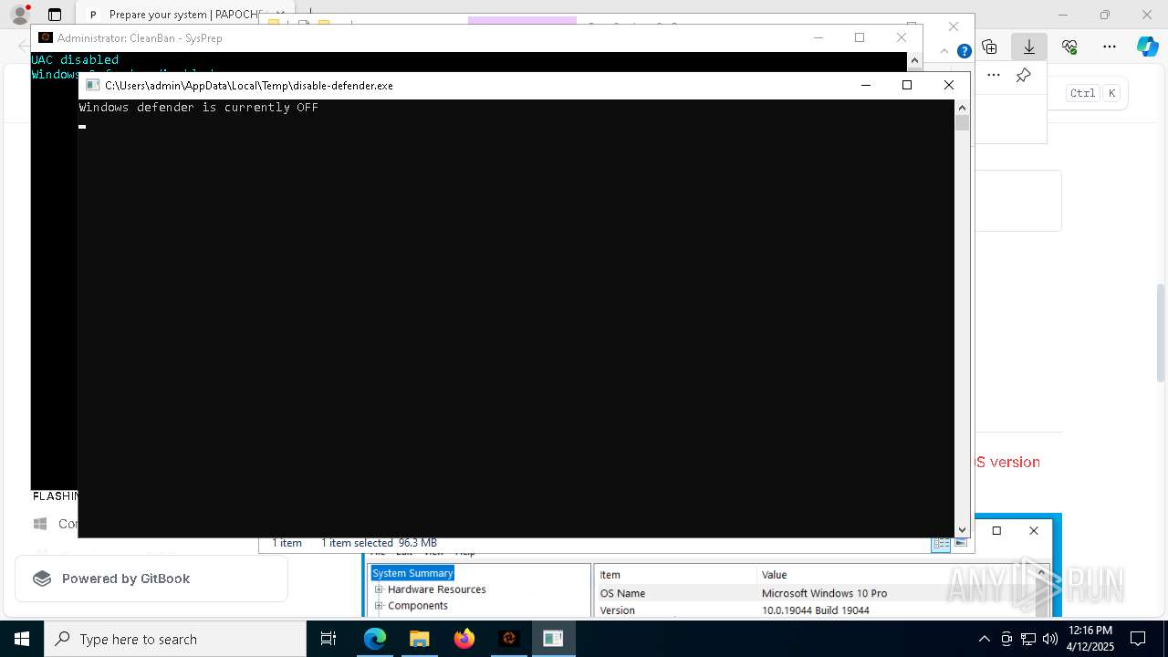Maximize the CleanBan SysPrep window
Screen dimensions: 1168x657
(x=860, y=37)
